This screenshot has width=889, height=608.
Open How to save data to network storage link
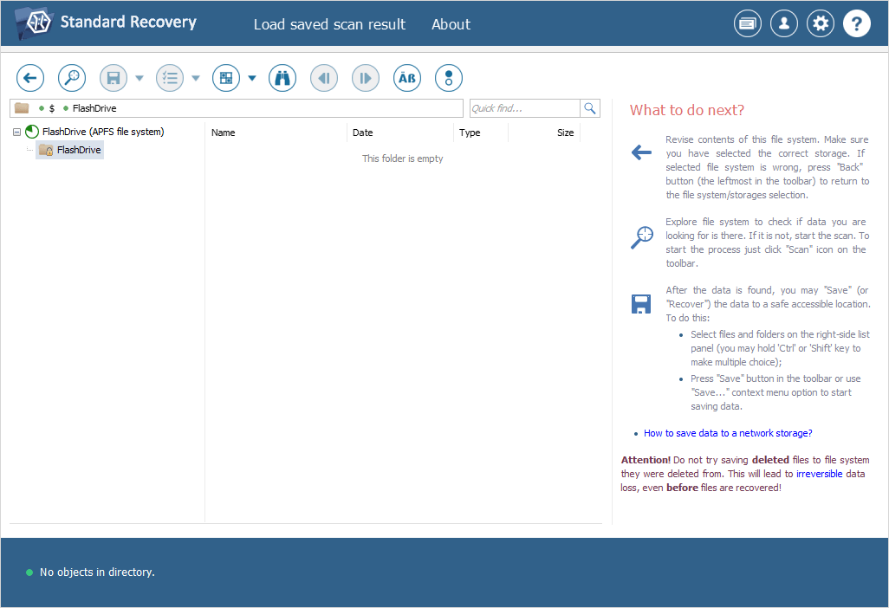728,433
